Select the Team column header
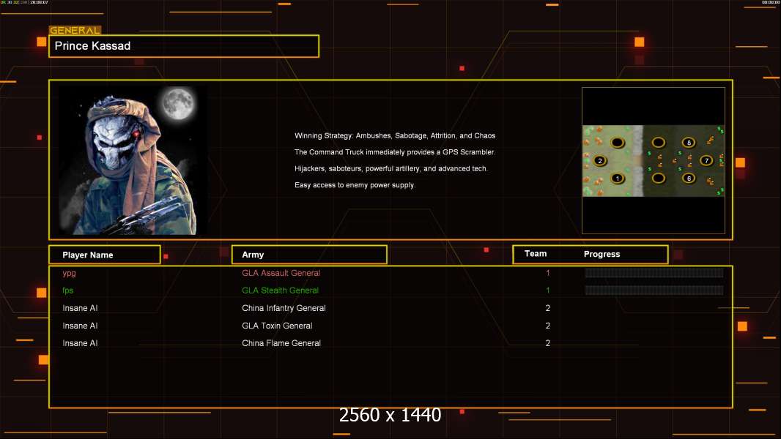Screen dimensions: 781x439 pyautogui.click(x=536, y=254)
